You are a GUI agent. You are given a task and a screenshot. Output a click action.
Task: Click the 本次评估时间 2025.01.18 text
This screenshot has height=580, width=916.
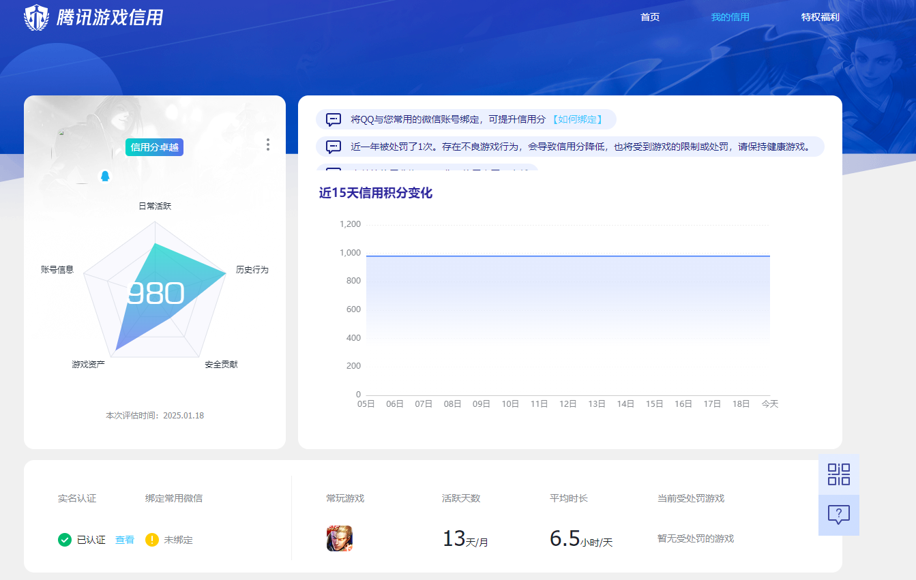(x=155, y=415)
